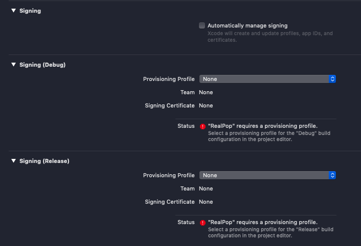Open the Debug Provisioning Profile popup showing None

coord(263,79)
